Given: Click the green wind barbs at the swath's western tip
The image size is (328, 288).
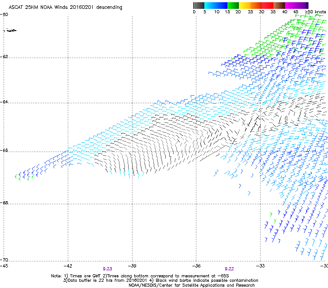Looking at the screenshot, I should click(x=24, y=177).
